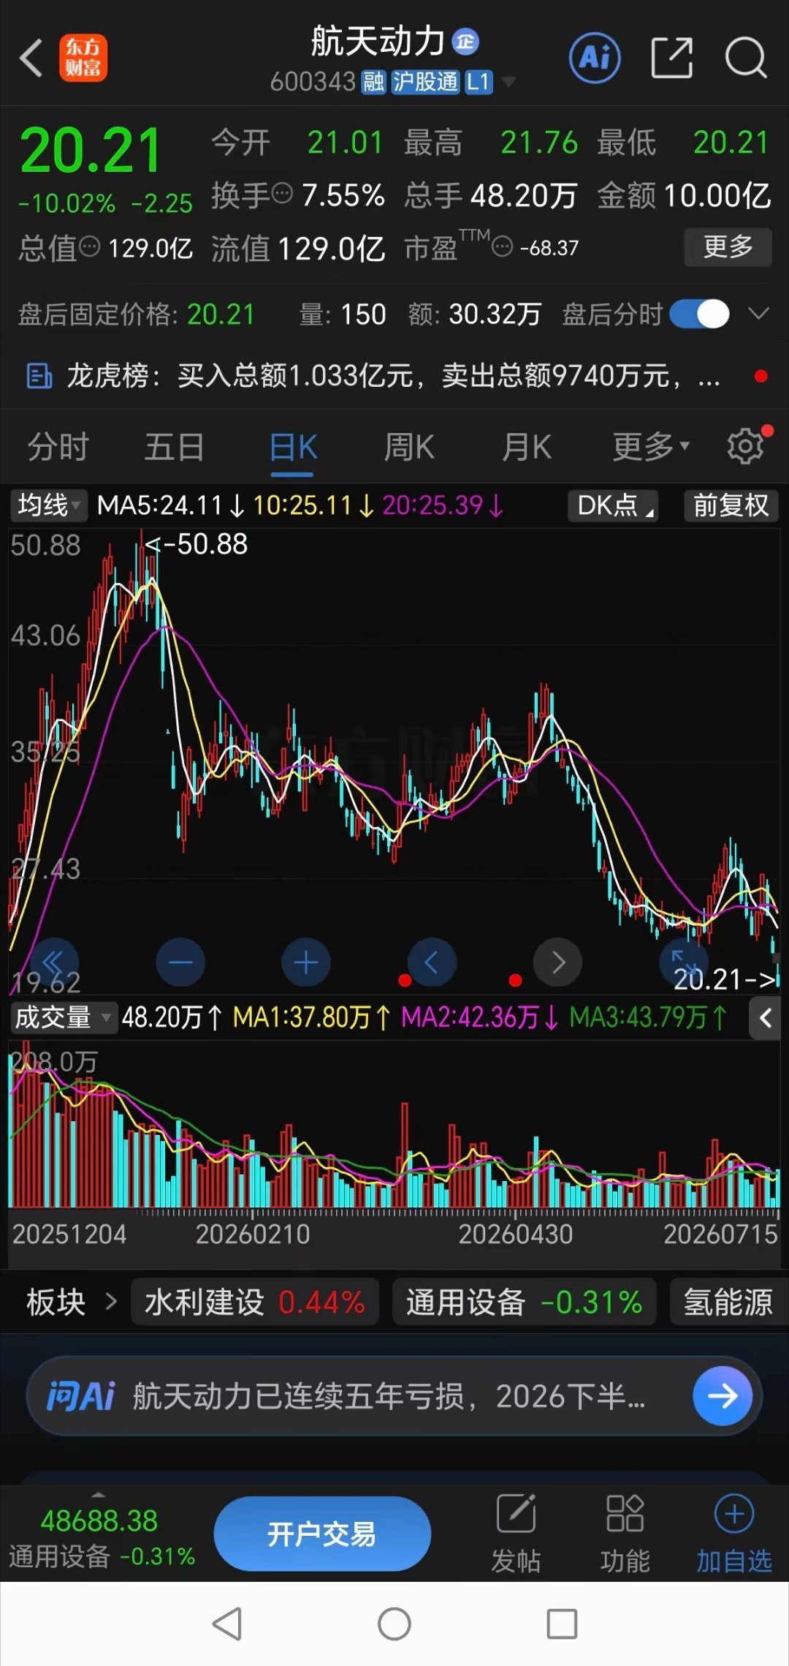The width and height of the screenshot is (789, 1666).
Task: Open 成交量 sub-indicator dropdown
Action: (x=64, y=1017)
